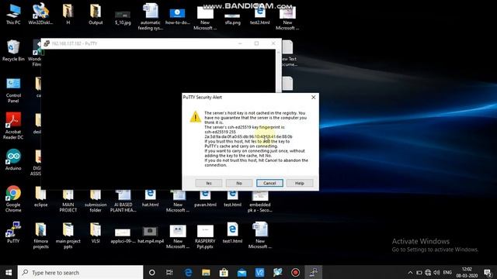
Task: Select the submission folder icon
Action: [96, 201]
